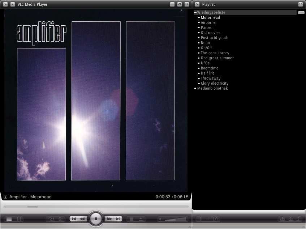Screen dimensions: 306x229
Task: Collapse the Wiedergabeliste tree node
Action: (x=195, y=13)
